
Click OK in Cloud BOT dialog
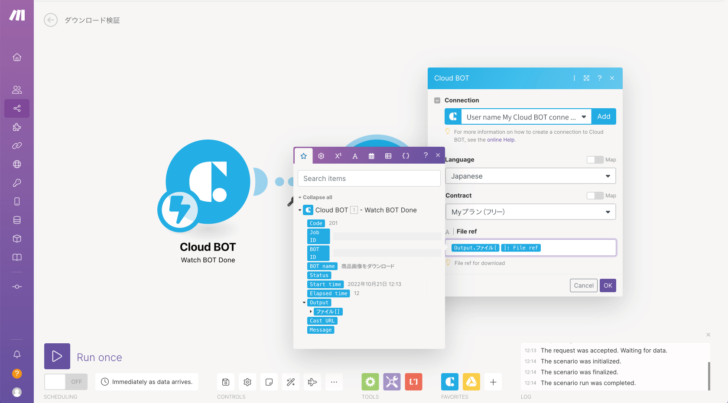point(608,286)
